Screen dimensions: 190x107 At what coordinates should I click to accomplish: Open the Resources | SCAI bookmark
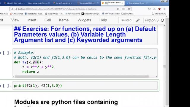[x=72, y=14]
